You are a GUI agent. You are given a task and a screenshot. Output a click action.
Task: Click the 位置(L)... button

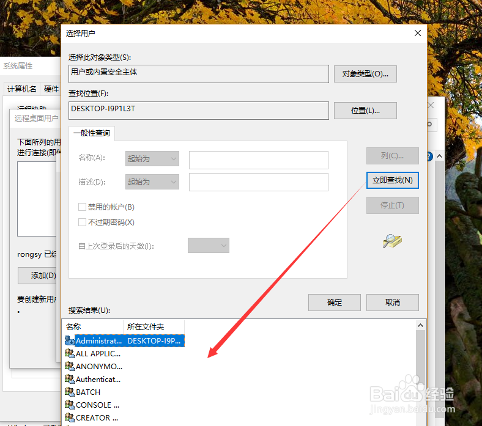point(365,111)
